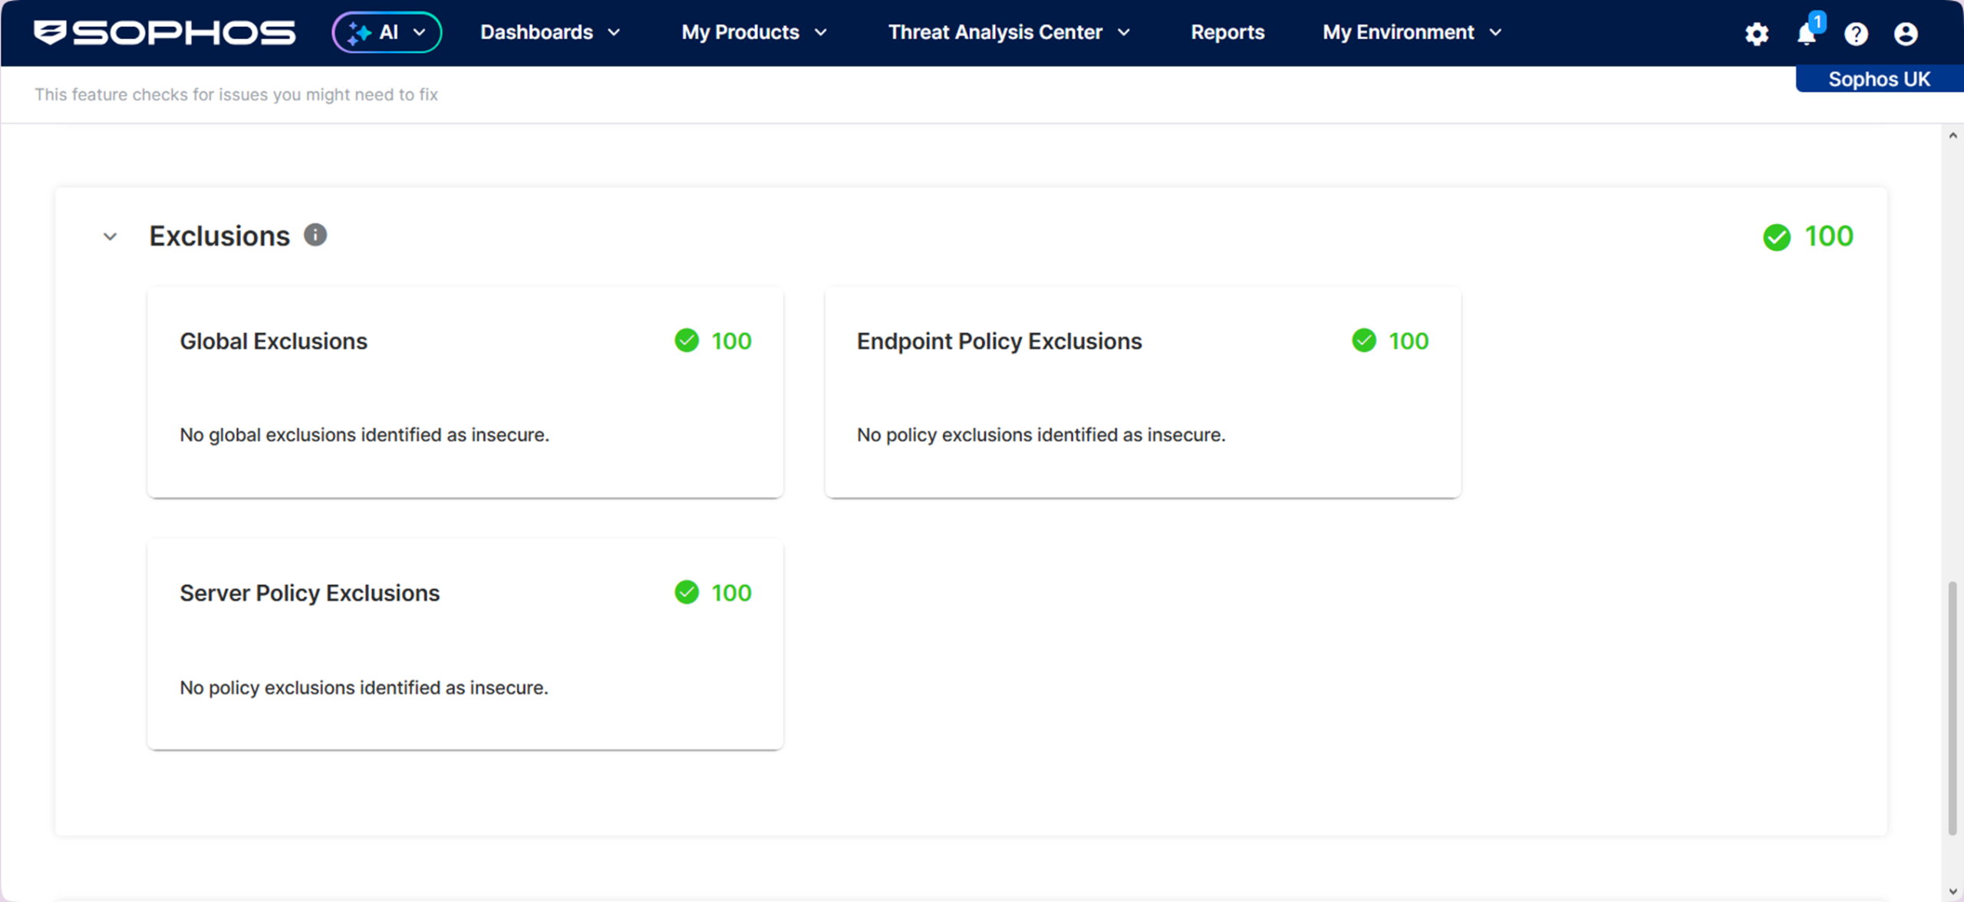Open the user account profile icon
Screen dimensions: 1964x902
coord(1906,34)
